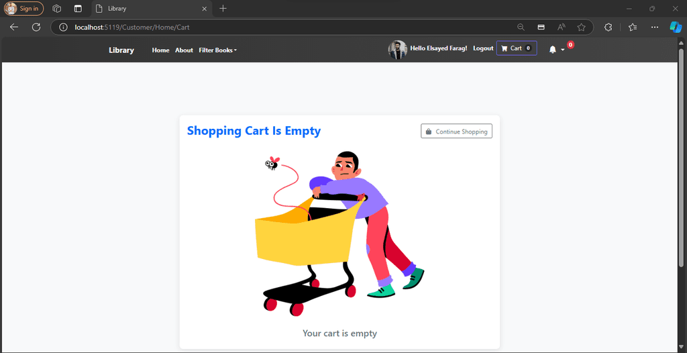Expand the Filter Books dropdown
The width and height of the screenshot is (687, 353).
click(x=218, y=50)
